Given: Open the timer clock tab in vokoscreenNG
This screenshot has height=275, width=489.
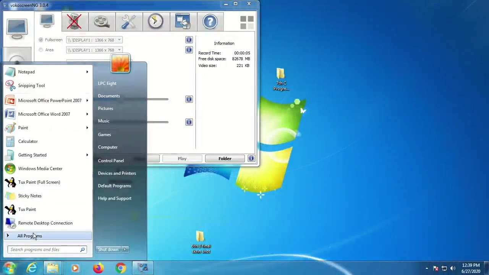Looking at the screenshot, I should coord(156,21).
